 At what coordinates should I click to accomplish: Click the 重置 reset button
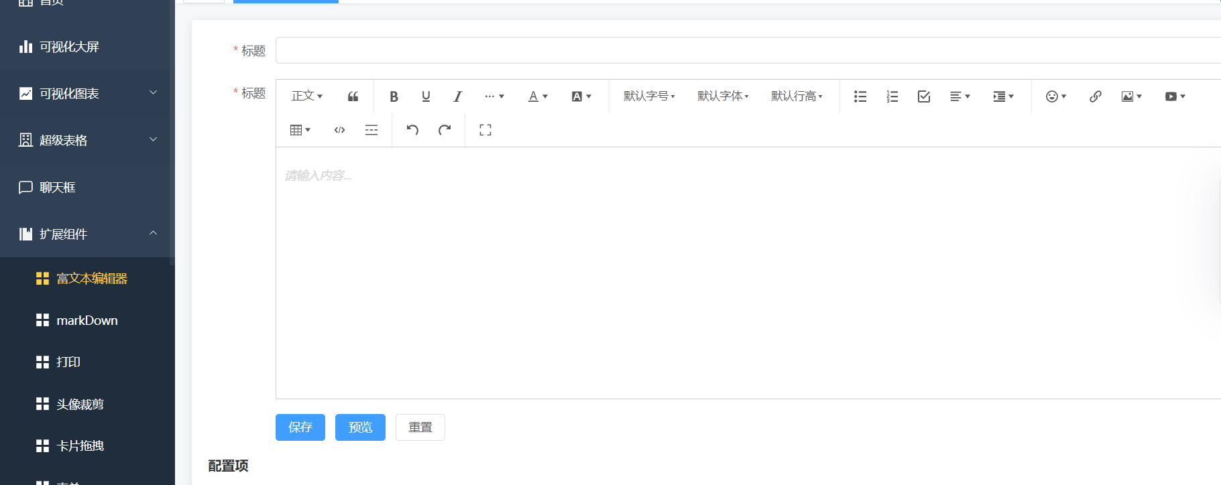tap(420, 427)
